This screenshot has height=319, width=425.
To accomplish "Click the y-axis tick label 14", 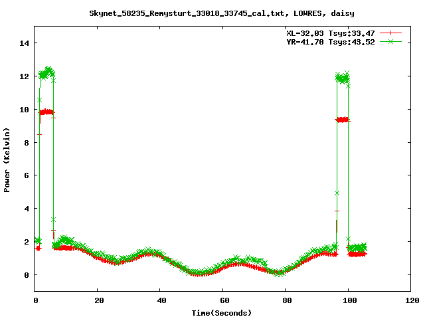I will (24, 43).
